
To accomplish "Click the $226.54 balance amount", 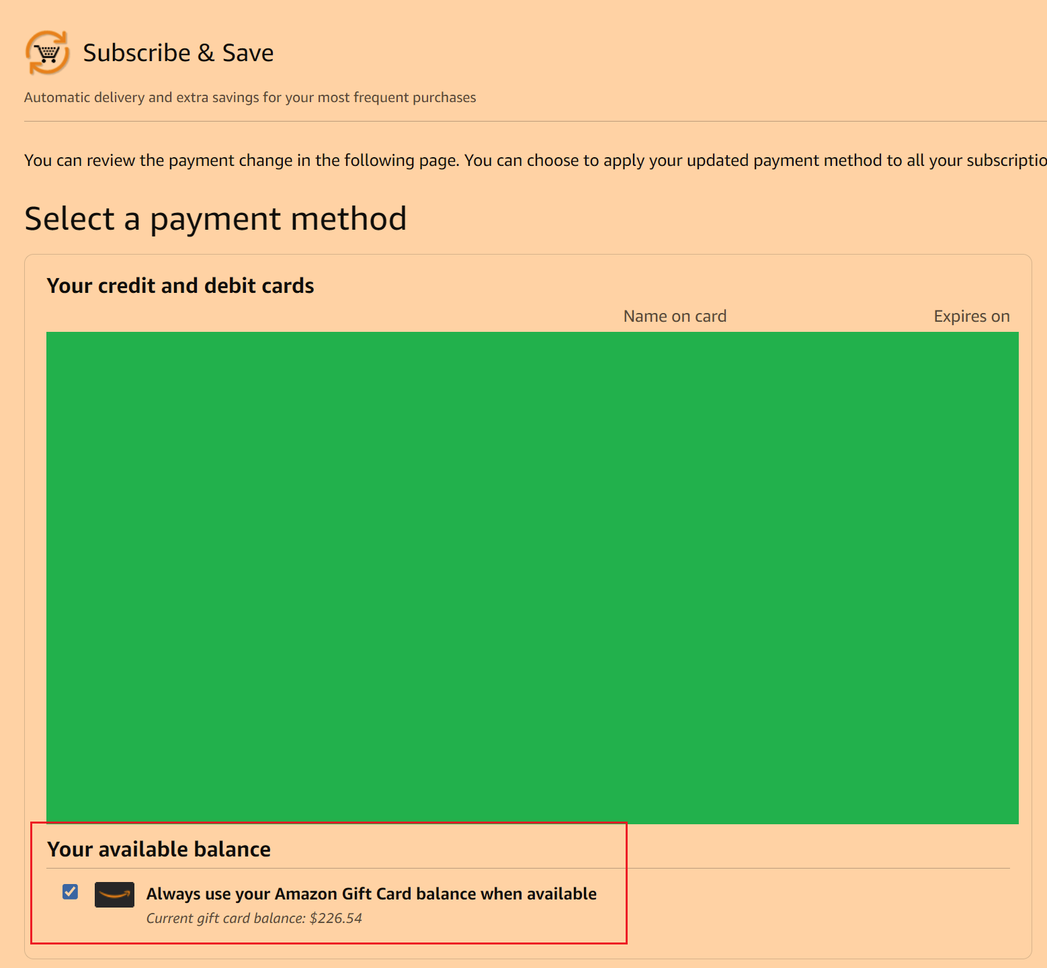I will coord(335,918).
